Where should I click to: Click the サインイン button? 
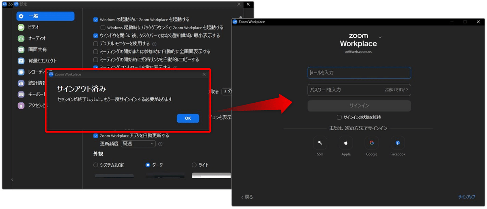[359, 106]
